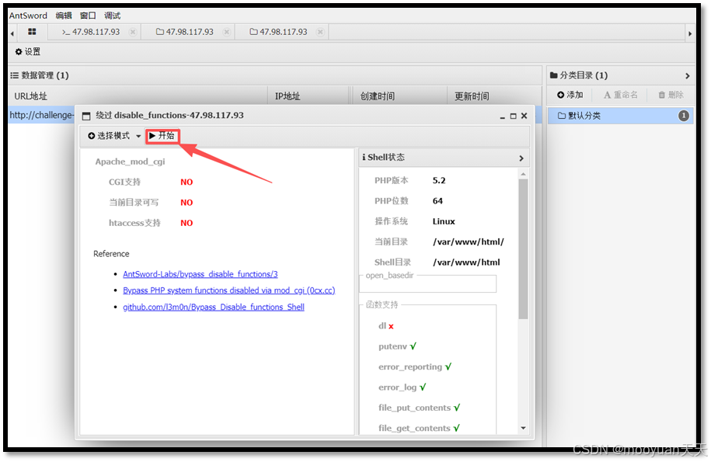This screenshot has height=462, width=711.
Task: Click the error_log function entry
Action: click(x=403, y=387)
